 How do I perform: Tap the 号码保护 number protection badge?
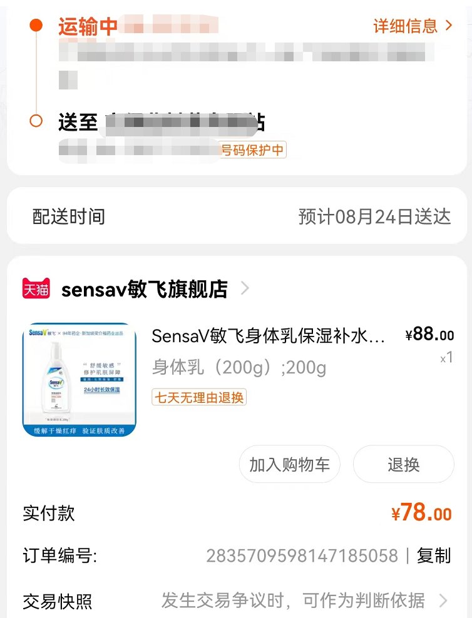coord(252,149)
